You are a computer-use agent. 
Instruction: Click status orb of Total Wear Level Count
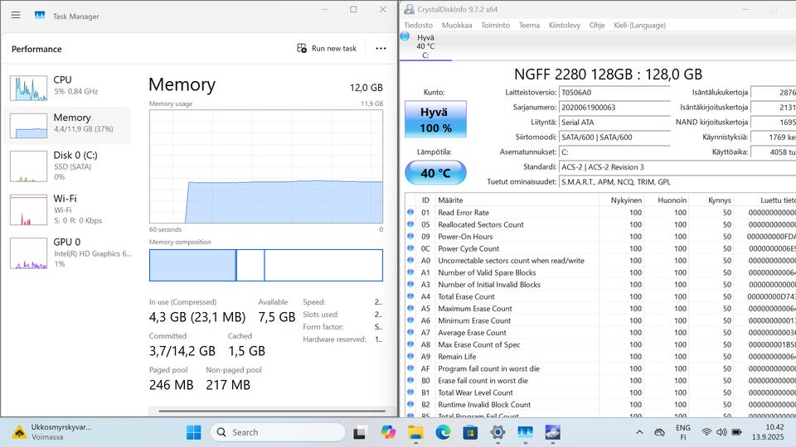tap(410, 392)
